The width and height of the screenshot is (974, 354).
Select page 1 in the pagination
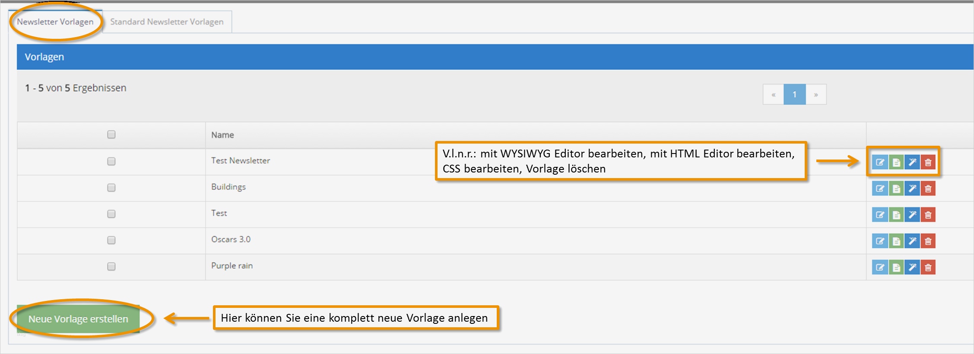coord(795,94)
